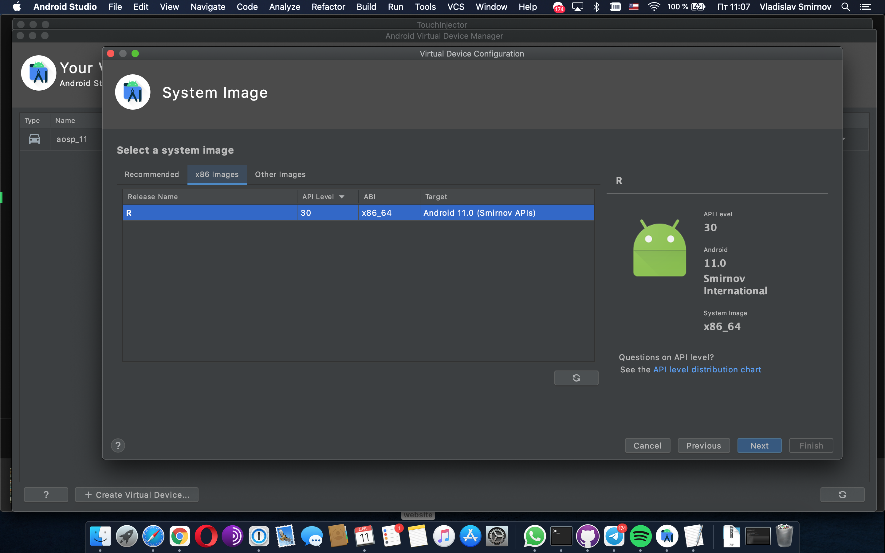Open API level distribution chart link
This screenshot has height=553, width=885.
[x=707, y=369]
